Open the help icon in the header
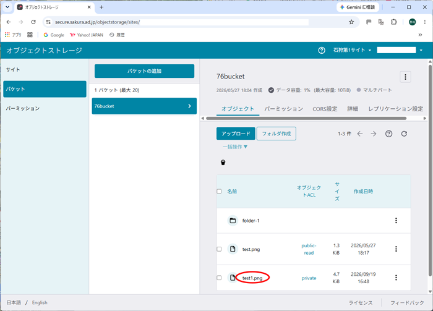This screenshot has width=433, height=311. [x=322, y=50]
